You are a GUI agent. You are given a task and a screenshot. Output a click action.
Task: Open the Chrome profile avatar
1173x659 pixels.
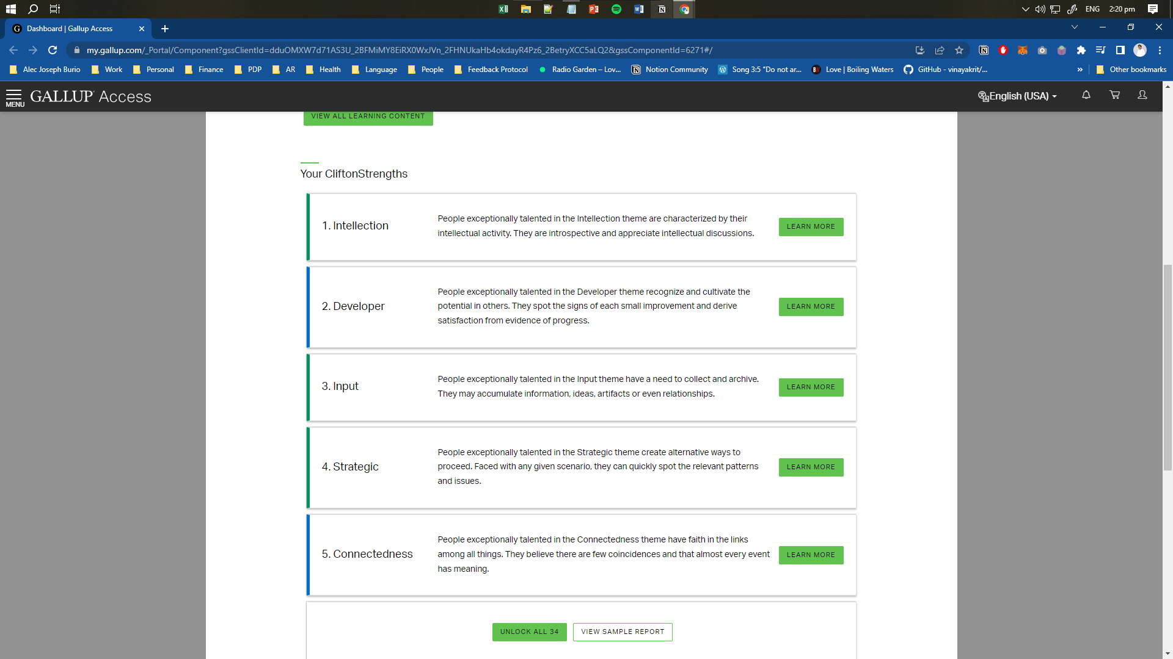point(1140,50)
